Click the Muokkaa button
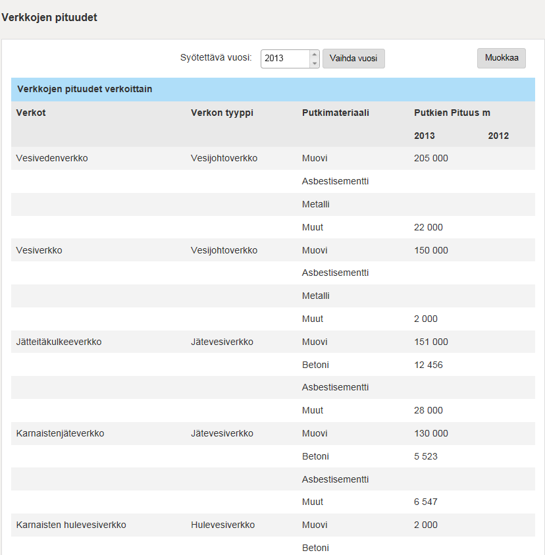The width and height of the screenshot is (545, 555). 501,58
